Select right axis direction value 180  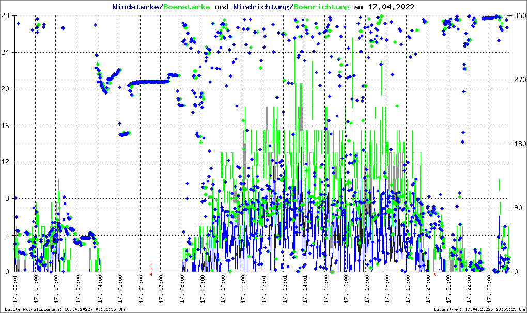point(520,144)
